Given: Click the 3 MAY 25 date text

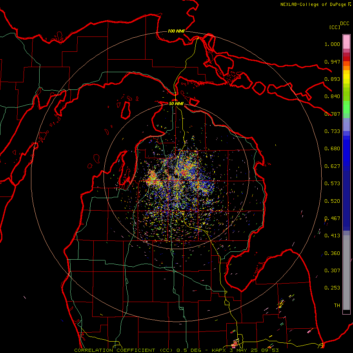Looking at the screenshot, I should [244, 350].
